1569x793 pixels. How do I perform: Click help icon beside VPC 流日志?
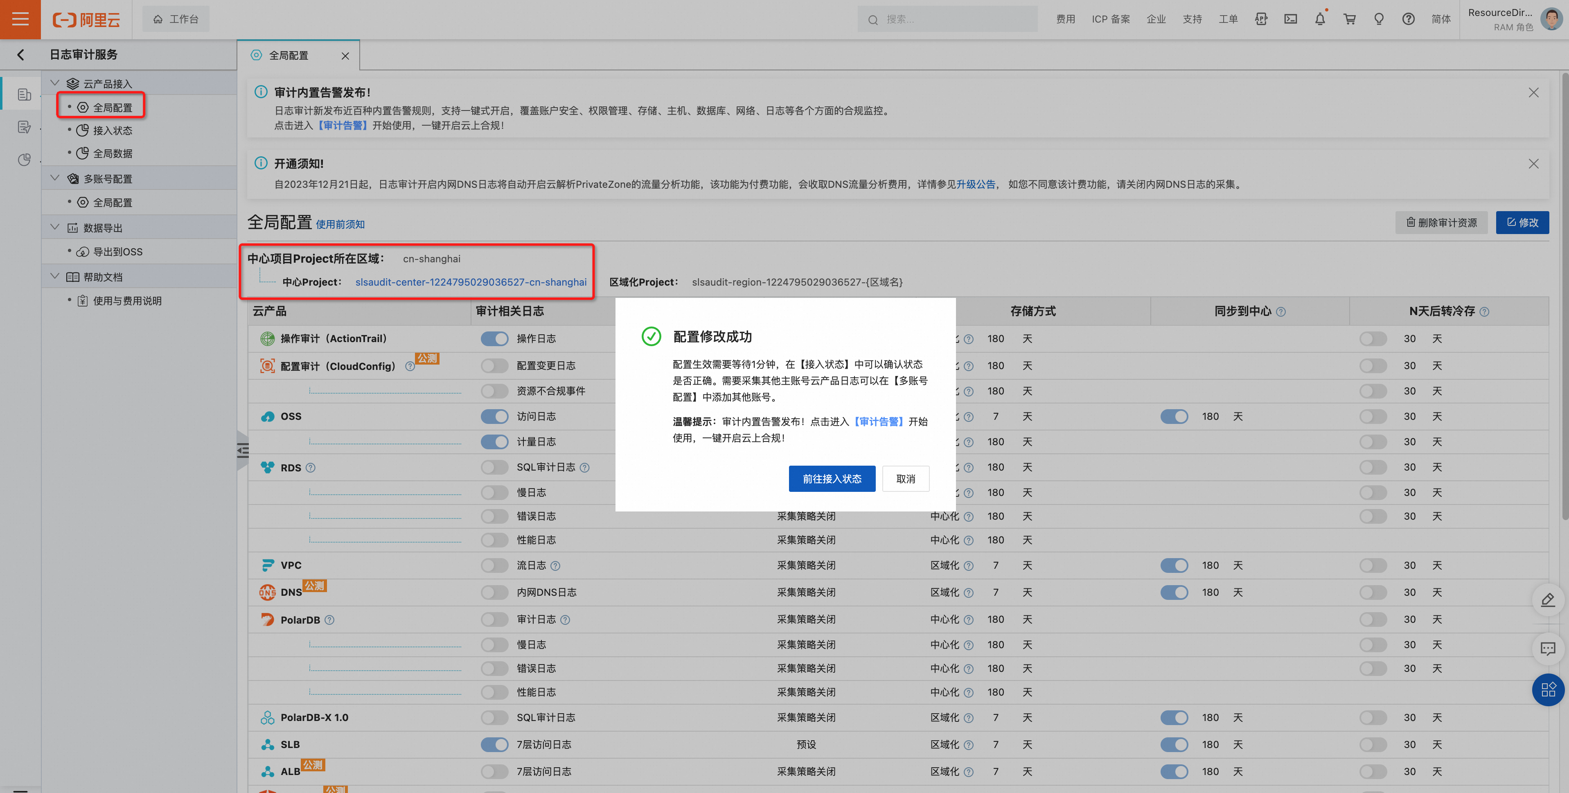[x=555, y=566]
